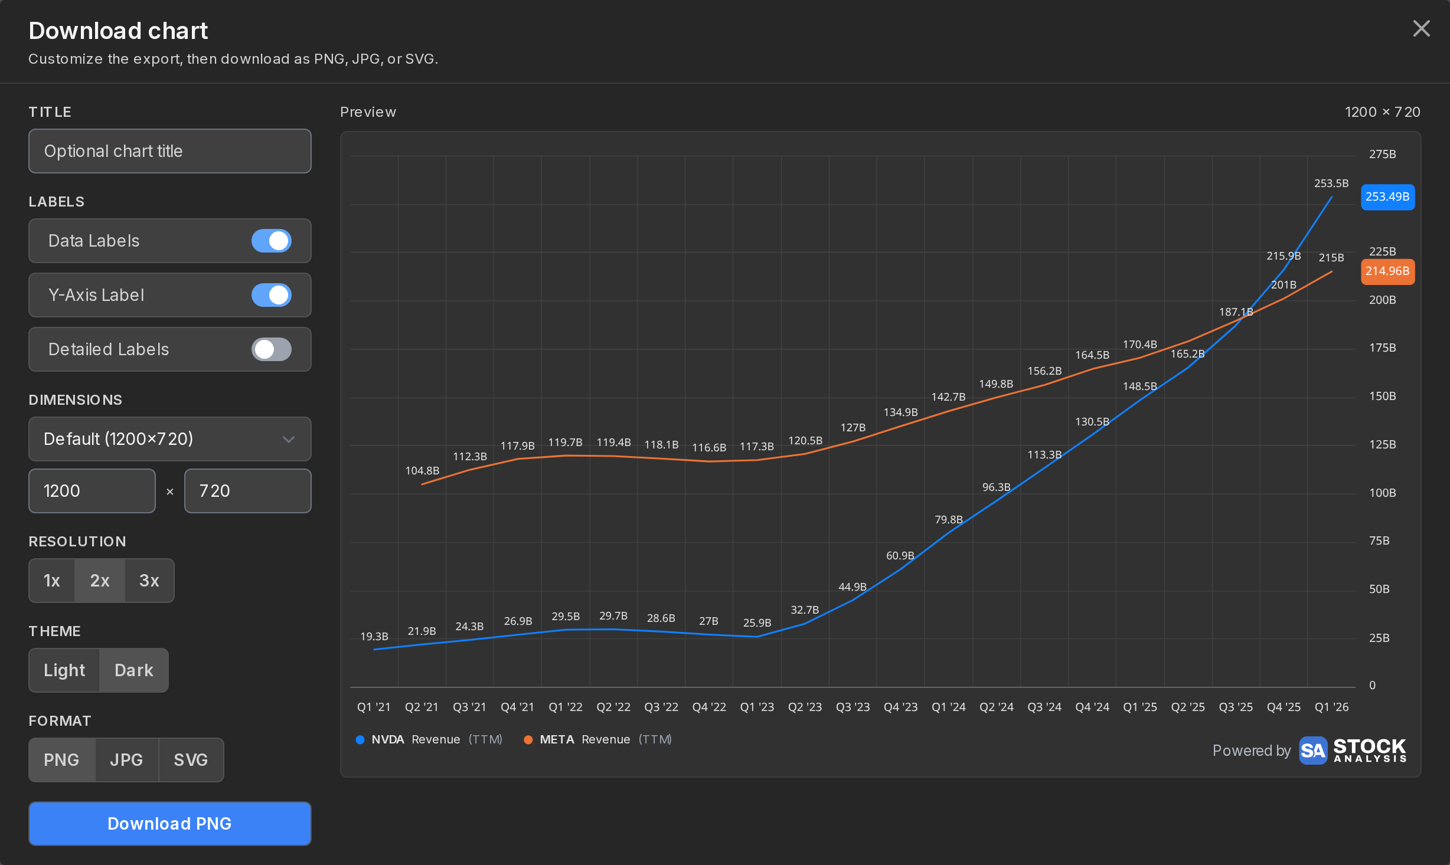The width and height of the screenshot is (1450, 865).
Task: Click the NVDA Revenue (TTM) legend label
Action: coord(437,740)
